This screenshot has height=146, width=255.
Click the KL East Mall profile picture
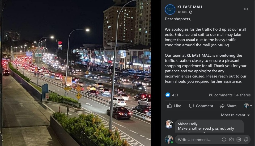pyautogui.click(x=170, y=10)
